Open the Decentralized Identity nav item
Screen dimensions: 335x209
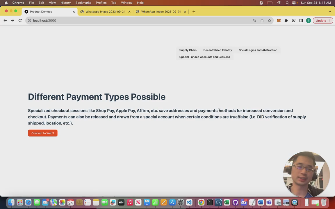(218, 50)
